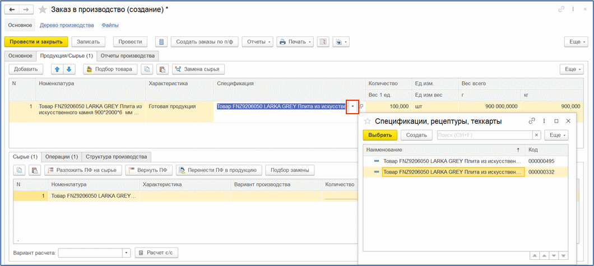
Task: Add the production order to favorites with the star
Action: click(x=42, y=10)
